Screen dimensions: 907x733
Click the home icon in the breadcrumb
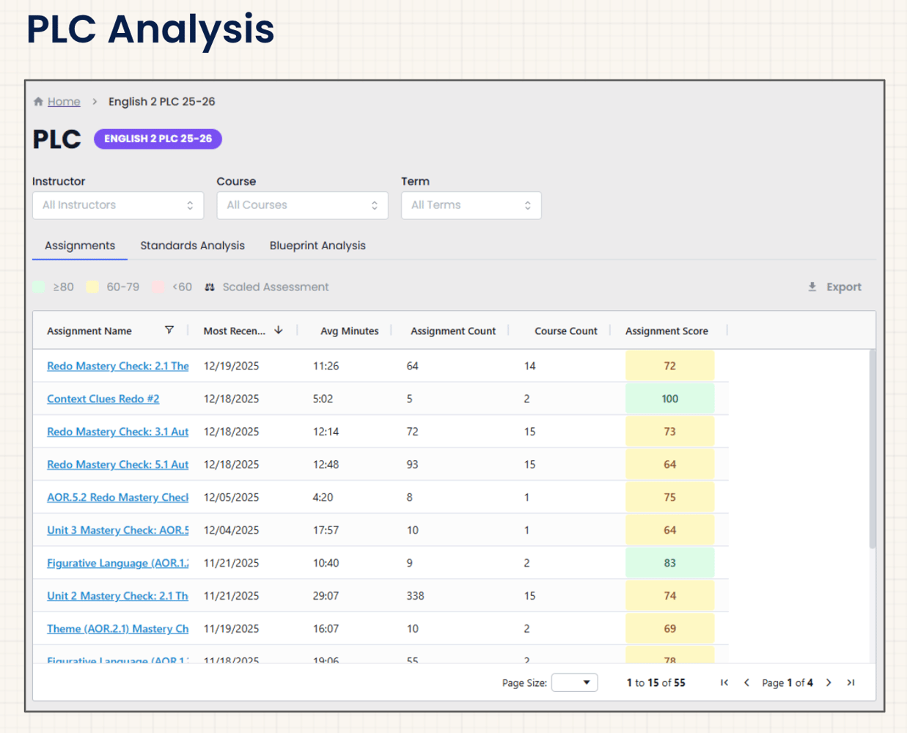click(38, 102)
